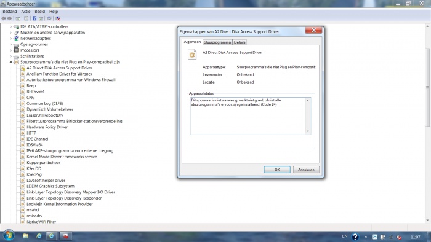Select Kernel Mode Driver Frameworks service

62,157
